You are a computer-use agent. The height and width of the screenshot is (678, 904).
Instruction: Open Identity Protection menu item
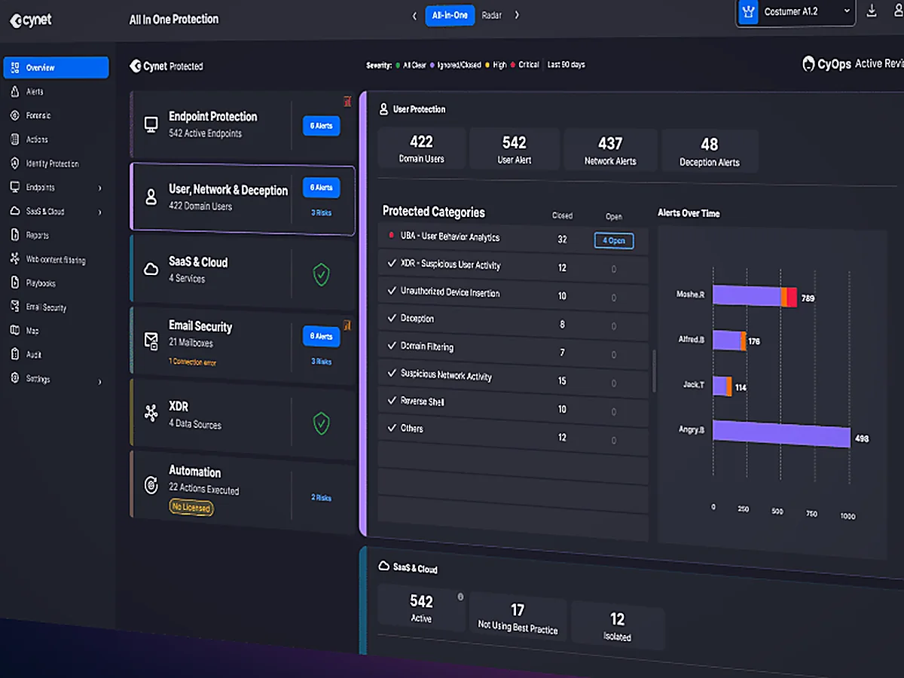pos(53,163)
